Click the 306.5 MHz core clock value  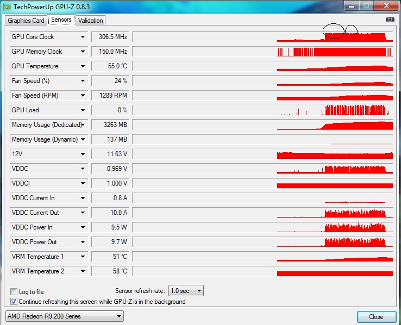(x=110, y=37)
